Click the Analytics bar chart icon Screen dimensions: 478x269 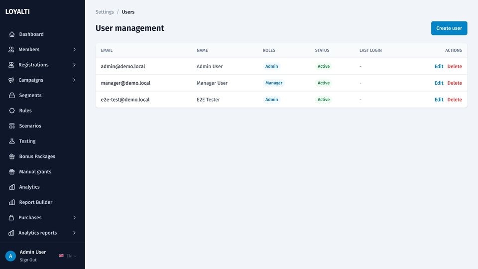(12, 187)
